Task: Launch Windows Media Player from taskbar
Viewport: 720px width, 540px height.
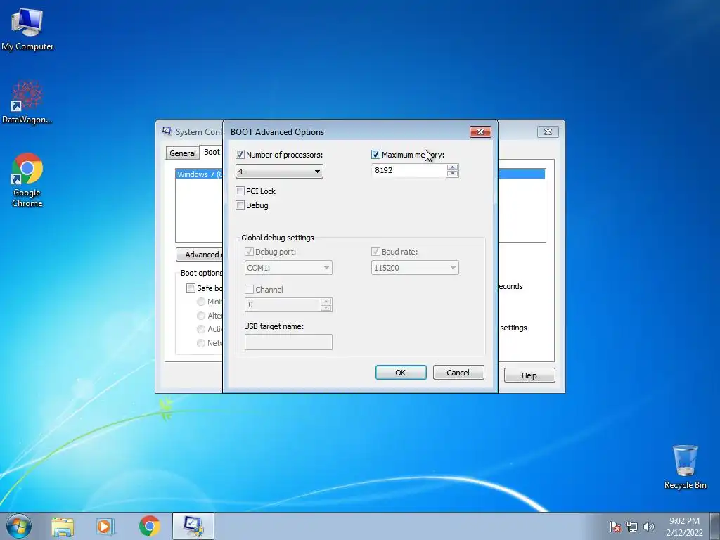Action: (105, 526)
